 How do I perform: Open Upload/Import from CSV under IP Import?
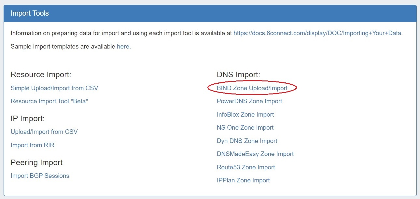tap(44, 132)
